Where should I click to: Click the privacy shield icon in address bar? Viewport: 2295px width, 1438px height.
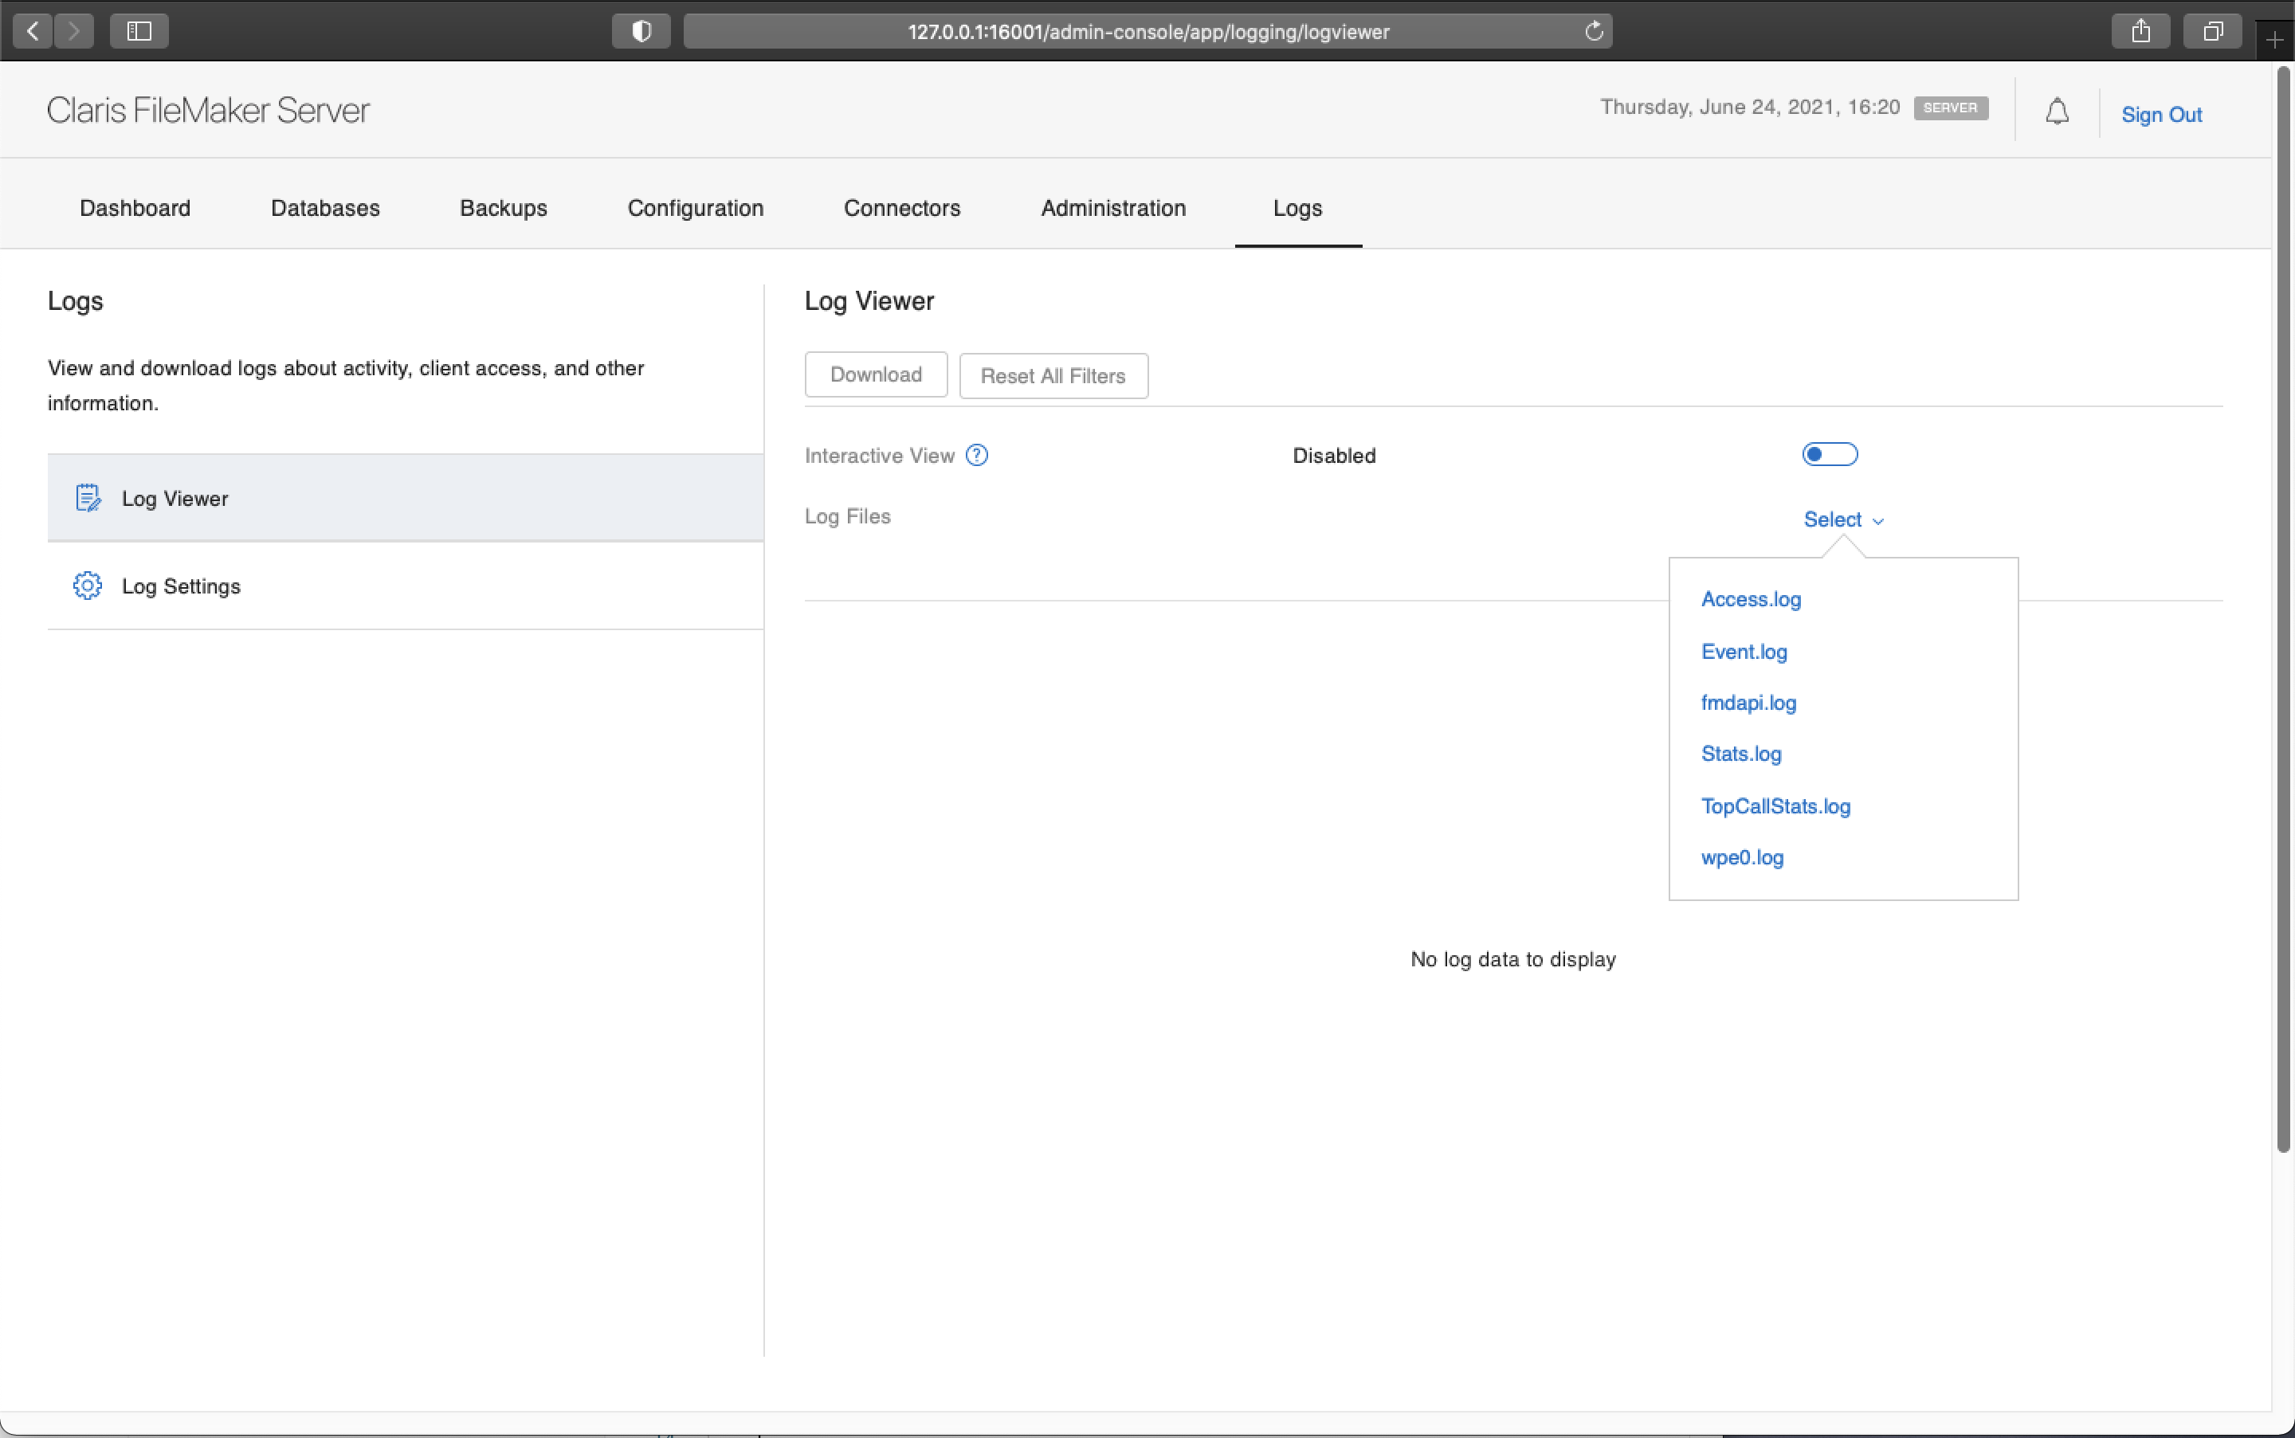click(x=640, y=30)
